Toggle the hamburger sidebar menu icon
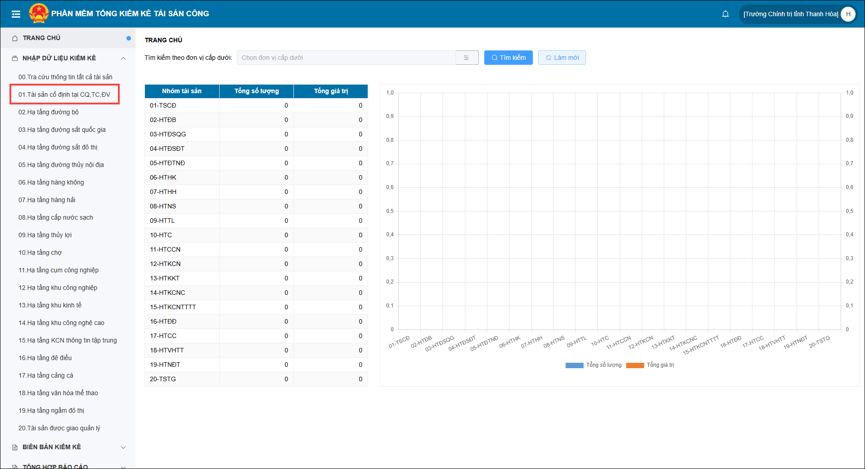 click(16, 14)
